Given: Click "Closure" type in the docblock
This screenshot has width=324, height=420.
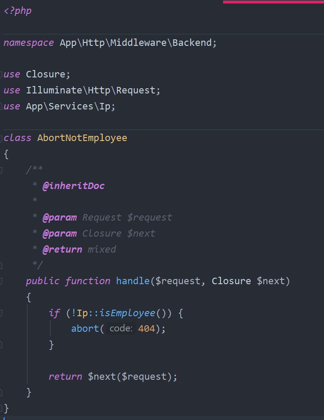Looking at the screenshot, I should click(x=102, y=233).
